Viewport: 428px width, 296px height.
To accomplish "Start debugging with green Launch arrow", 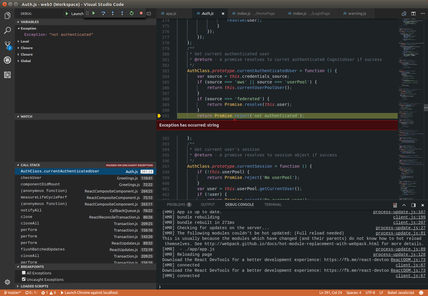I will click(67, 14).
